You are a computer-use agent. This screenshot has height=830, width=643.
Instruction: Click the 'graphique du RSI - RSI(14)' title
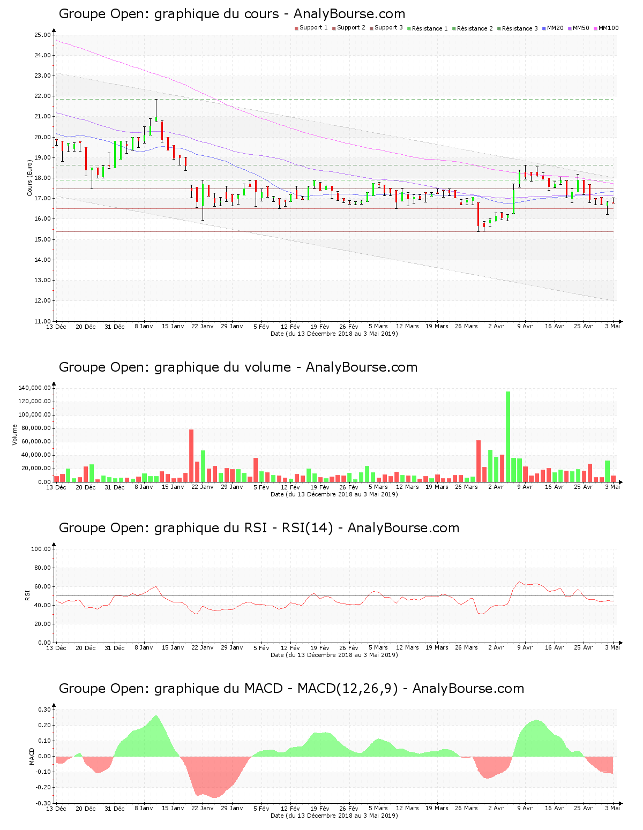click(x=259, y=528)
